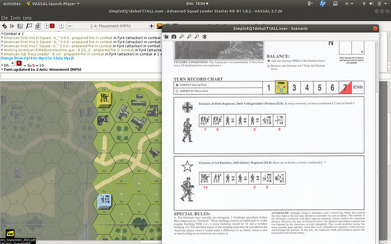Click the Scenario window vertical scrollbar
The width and height of the screenshot is (391, 244).
pyautogui.click(x=377, y=142)
